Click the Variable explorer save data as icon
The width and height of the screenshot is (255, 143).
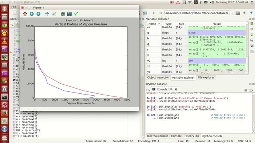tap(252, 46)
